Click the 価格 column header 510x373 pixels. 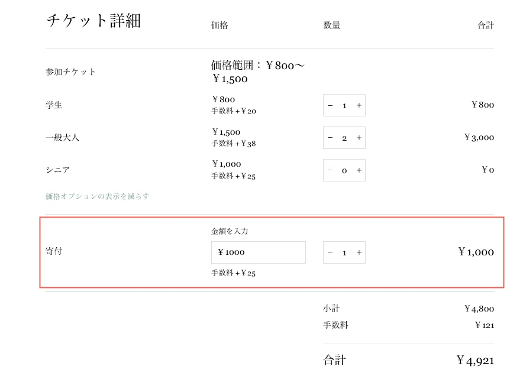point(220,25)
